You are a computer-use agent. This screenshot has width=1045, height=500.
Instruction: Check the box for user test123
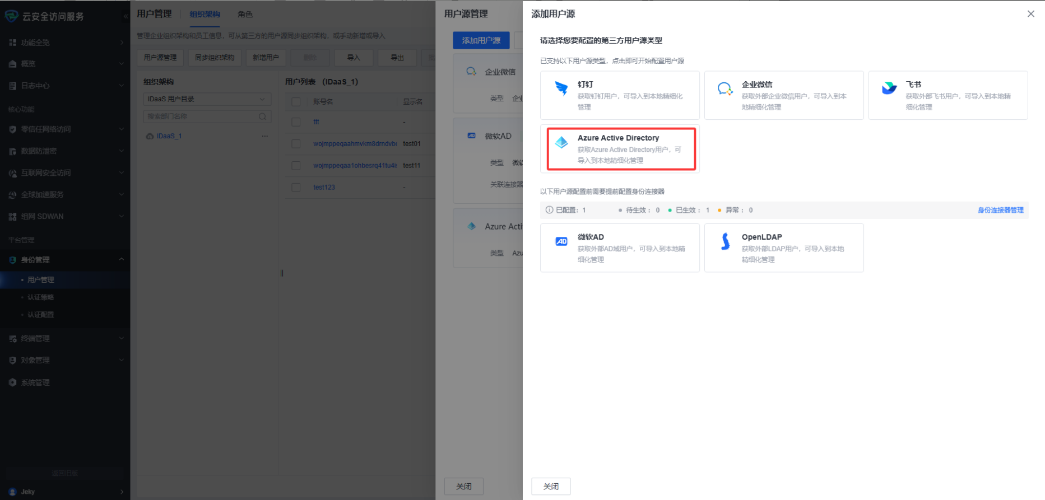pyautogui.click(x=296, y=188)
